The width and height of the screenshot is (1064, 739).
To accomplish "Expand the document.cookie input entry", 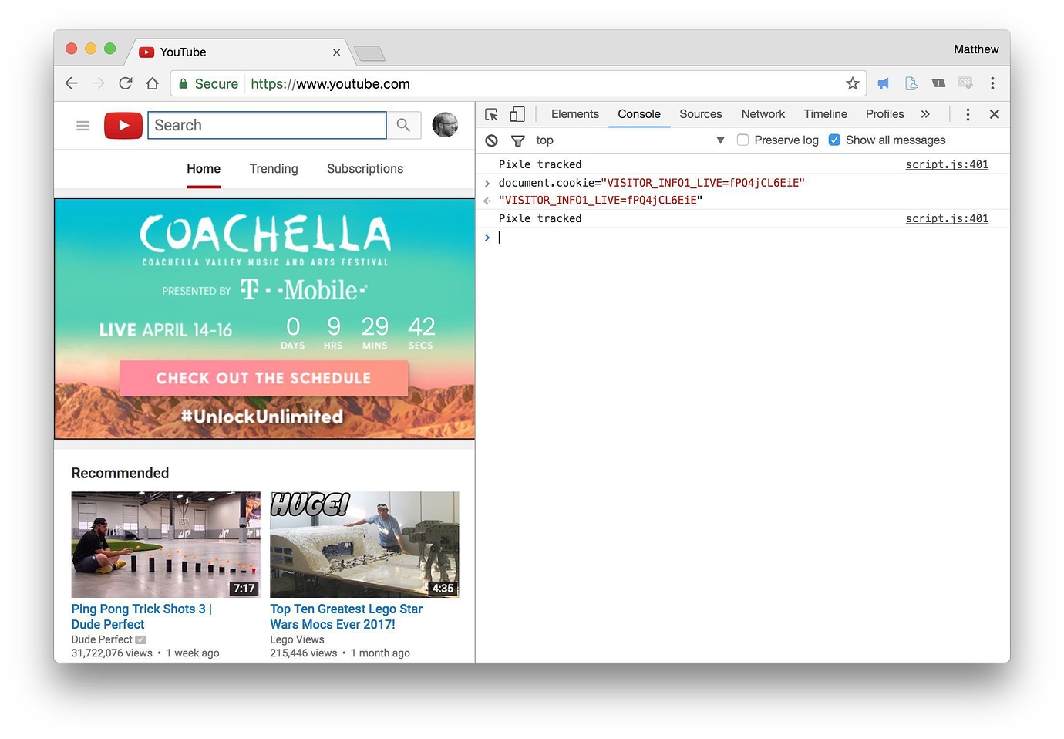I will point(487,183).
